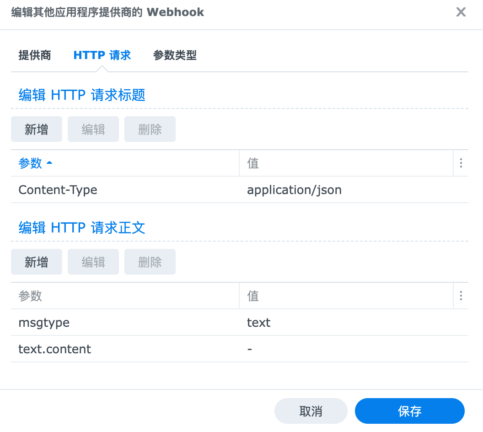Select the text.content row
This screenshot has width=483, height=432.
click(240, 349)
